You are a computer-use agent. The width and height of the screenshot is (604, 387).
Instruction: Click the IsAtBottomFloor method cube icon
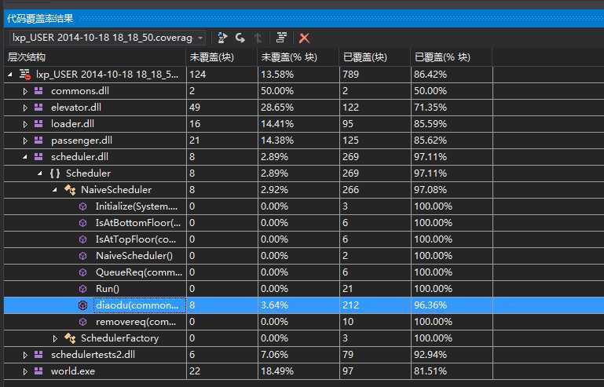(x=82, y=223)
